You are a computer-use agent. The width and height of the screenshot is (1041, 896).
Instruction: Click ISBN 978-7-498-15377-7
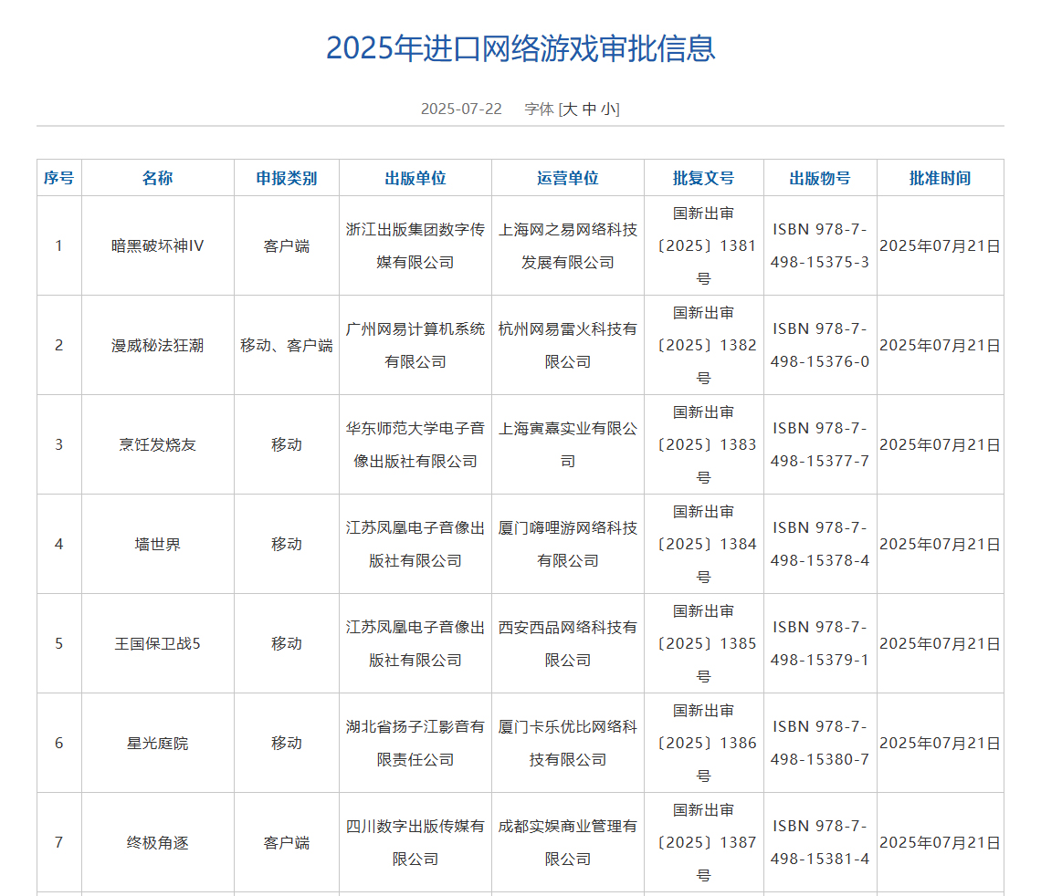click(820, 445)
